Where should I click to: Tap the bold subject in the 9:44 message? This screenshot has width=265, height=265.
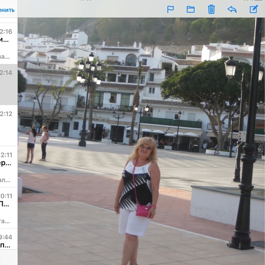(6, 245)
